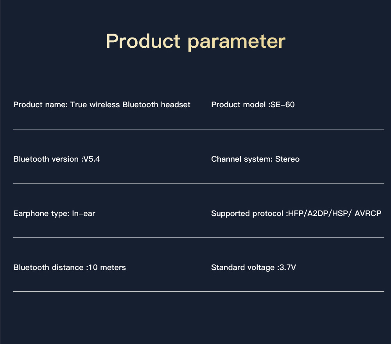Select the "SE-60" model value
Screen dimensions: 391x344
click(283, 104)
